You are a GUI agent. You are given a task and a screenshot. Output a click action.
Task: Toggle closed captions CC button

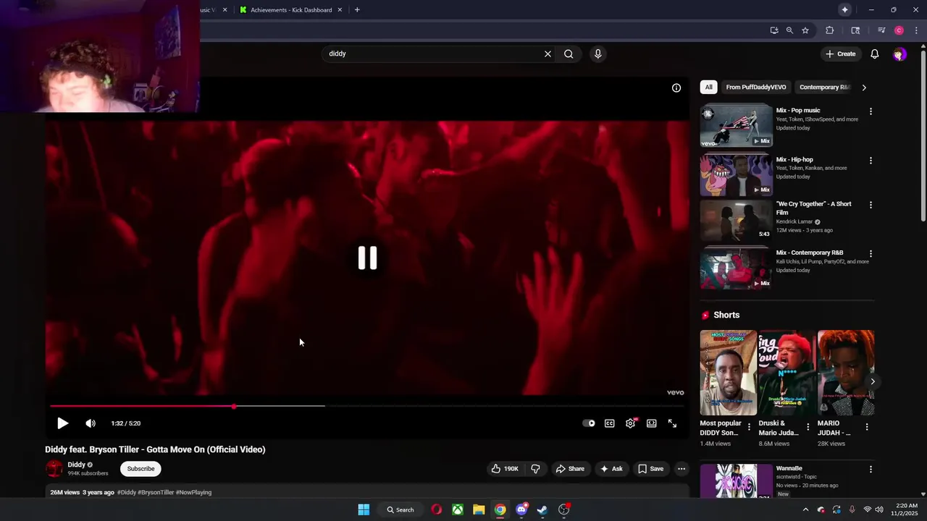pos(610,423)
